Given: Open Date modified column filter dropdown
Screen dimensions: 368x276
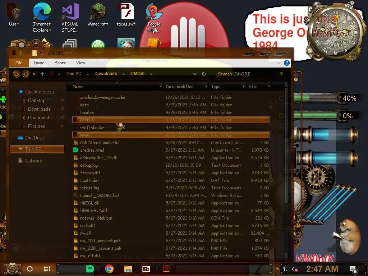Looking at the screenshot, I should pyautogui.click(x=206, y=87).
